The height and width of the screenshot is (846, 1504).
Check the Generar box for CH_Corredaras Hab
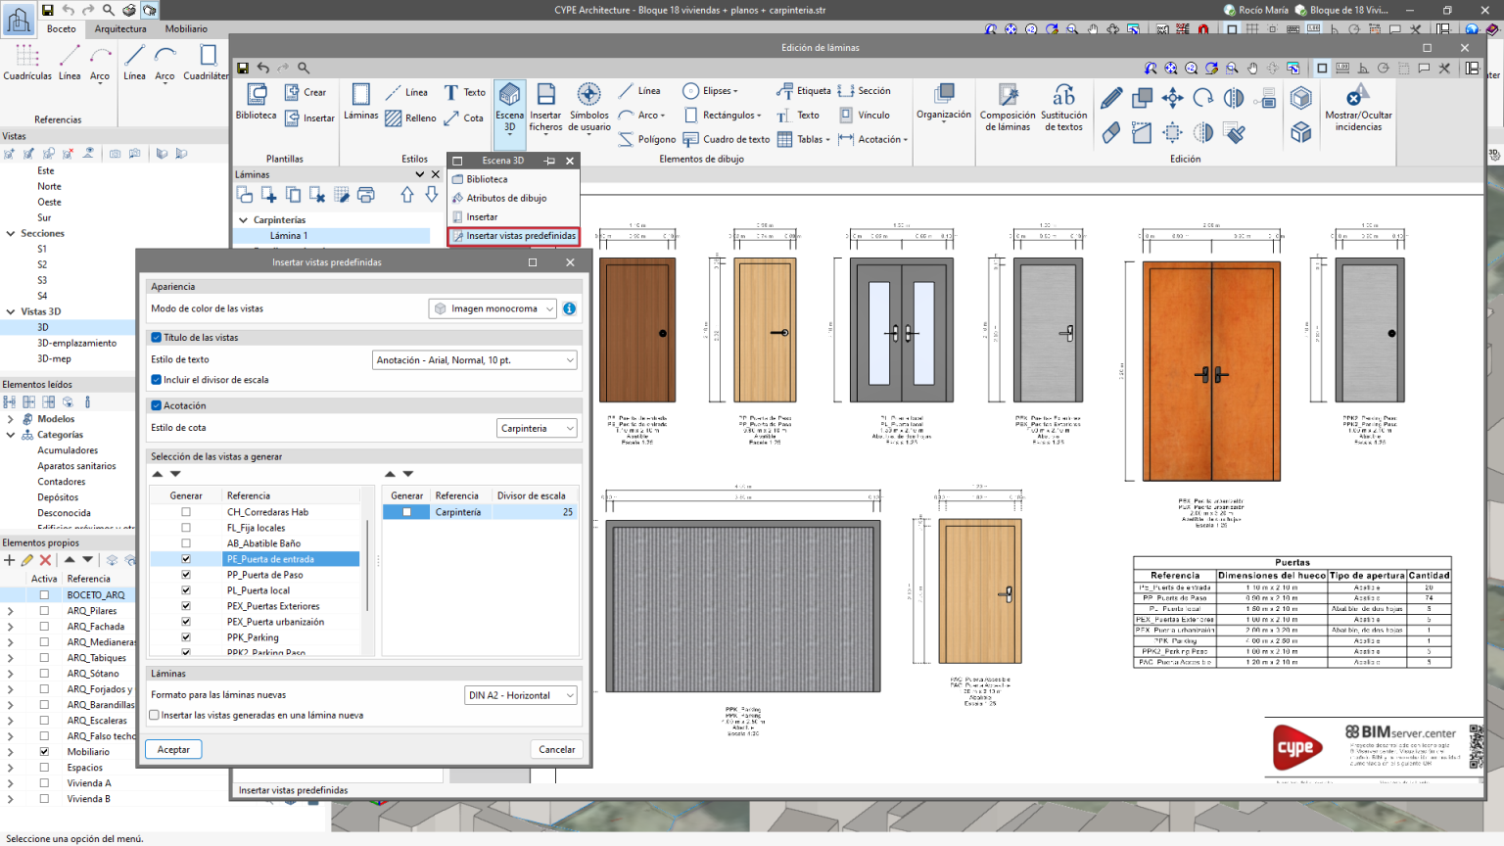(x=186, y=512)
